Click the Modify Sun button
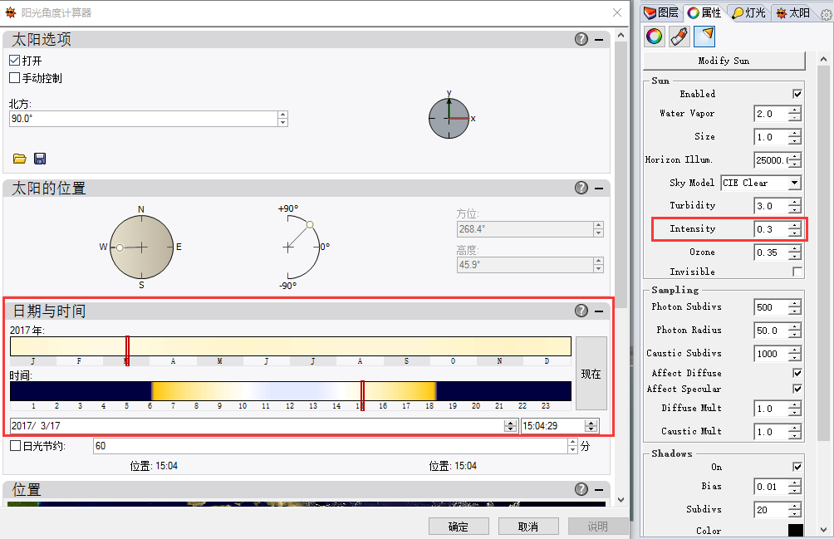 [x=724, y=61]
